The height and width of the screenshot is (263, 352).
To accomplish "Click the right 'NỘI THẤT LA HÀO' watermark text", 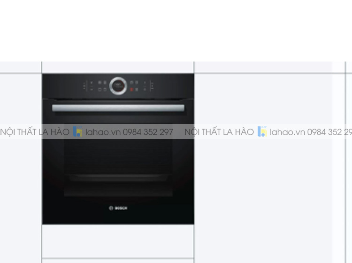I will (219, 132).
